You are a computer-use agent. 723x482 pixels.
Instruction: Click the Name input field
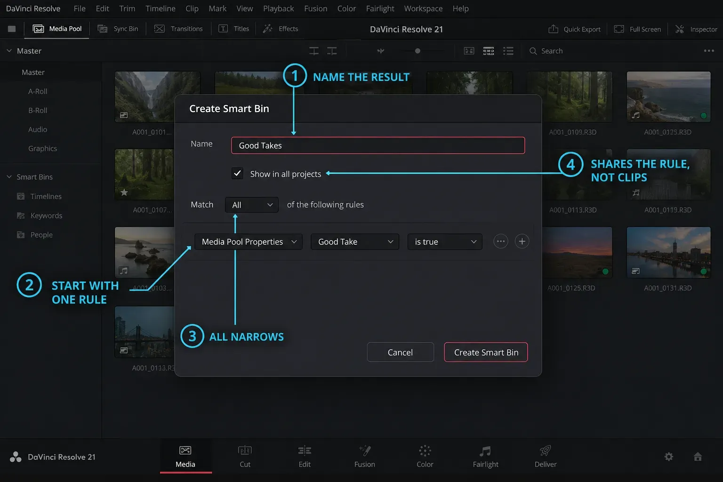point(378,145)
